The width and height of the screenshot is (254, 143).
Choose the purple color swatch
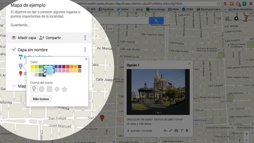click(x=60, y=67)
